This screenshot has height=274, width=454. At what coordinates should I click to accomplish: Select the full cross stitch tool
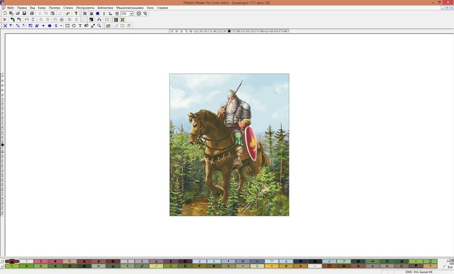click(x=5, y=25)
